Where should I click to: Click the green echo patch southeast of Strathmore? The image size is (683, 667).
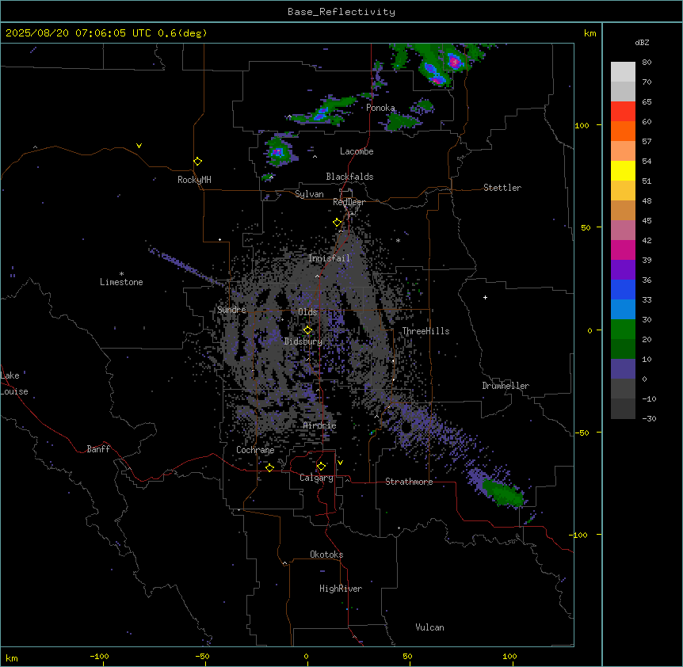coord(503,493)
